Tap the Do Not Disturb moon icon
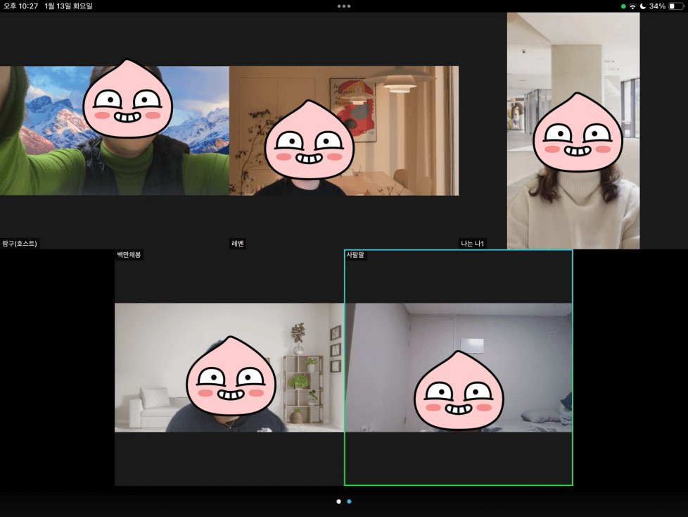688x517 pixels. (x=642, y=6)
